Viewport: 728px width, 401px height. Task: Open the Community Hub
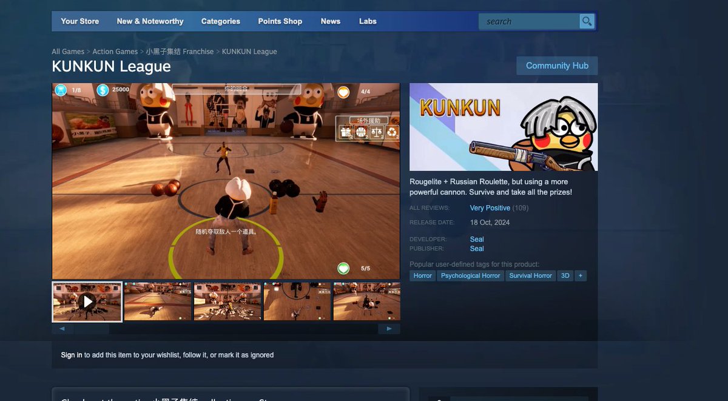tap(557, 66)
